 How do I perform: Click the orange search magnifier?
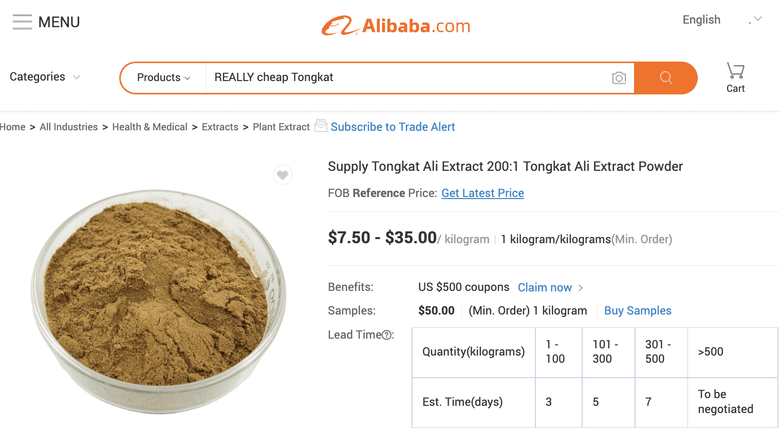[x=666, y=77]
